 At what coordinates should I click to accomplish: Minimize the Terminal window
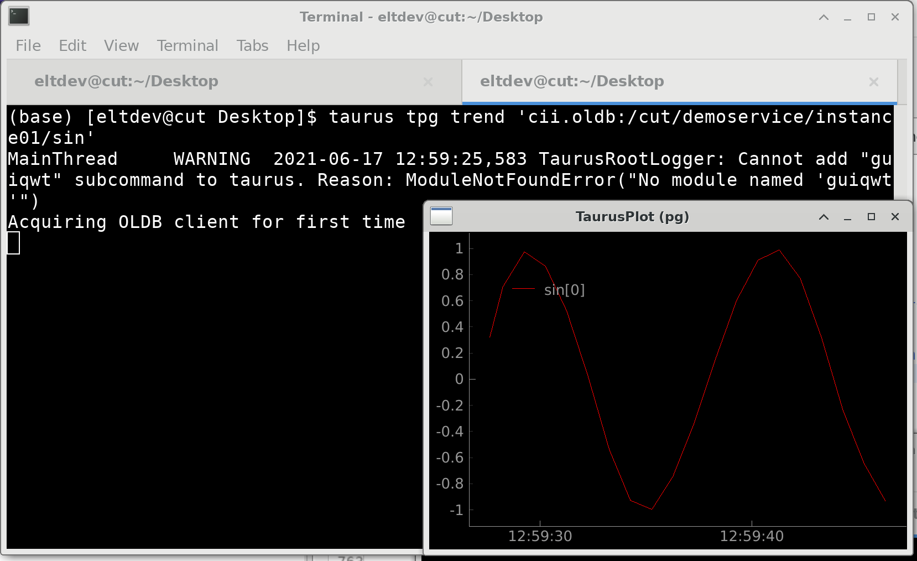[x=848, y=18]
